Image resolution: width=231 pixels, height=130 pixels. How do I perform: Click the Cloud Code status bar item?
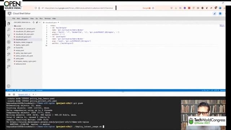coord(30,90)
